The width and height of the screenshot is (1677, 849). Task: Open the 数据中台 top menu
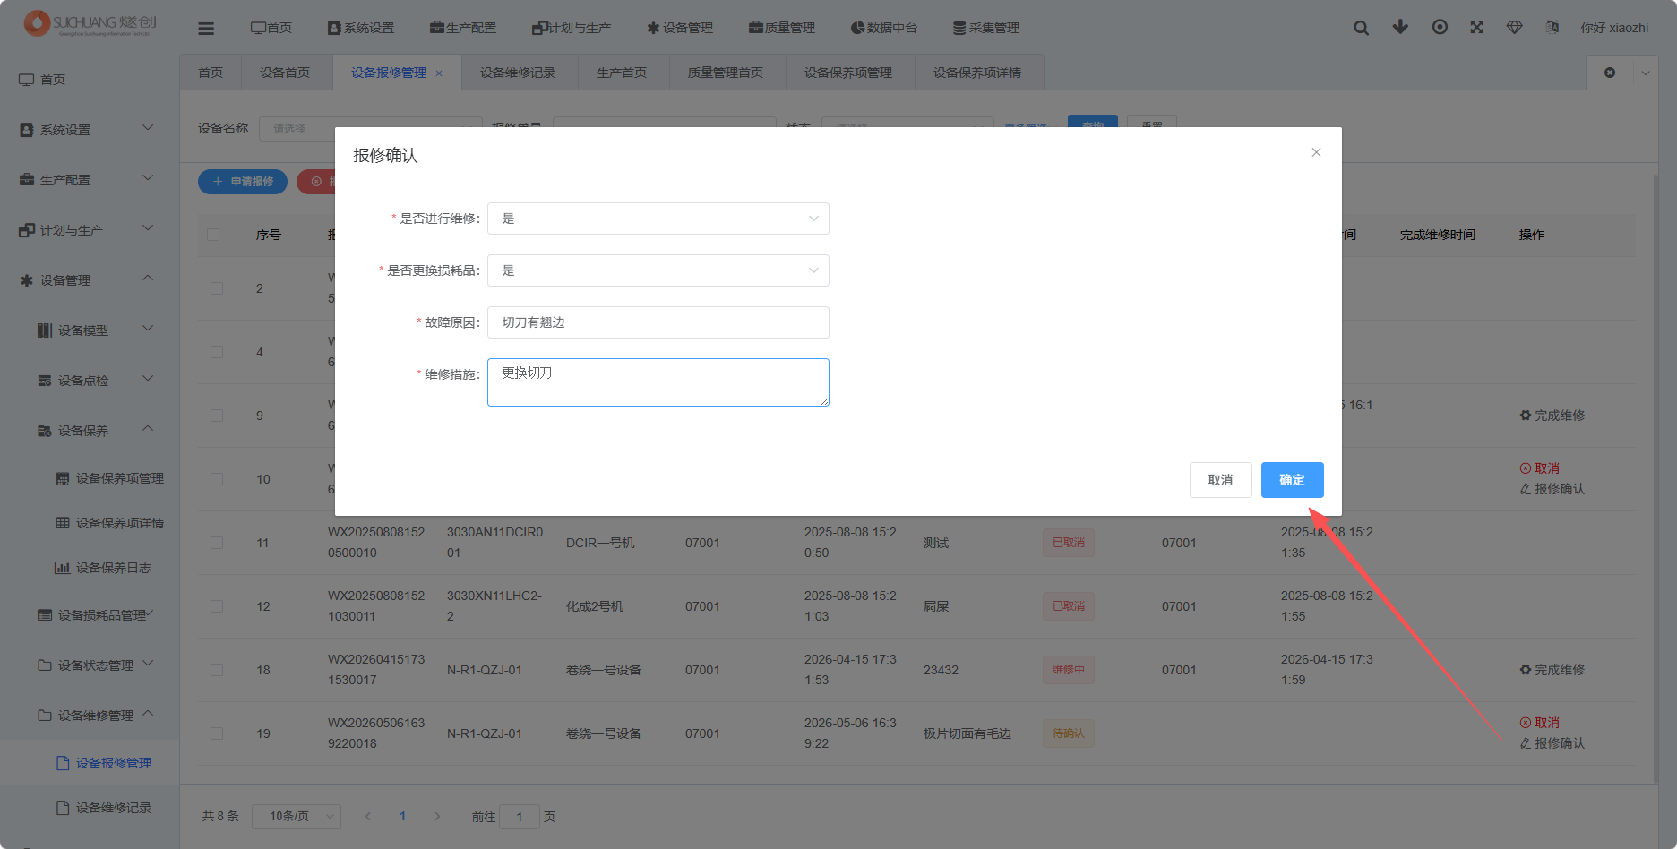[x=884, y=28]
